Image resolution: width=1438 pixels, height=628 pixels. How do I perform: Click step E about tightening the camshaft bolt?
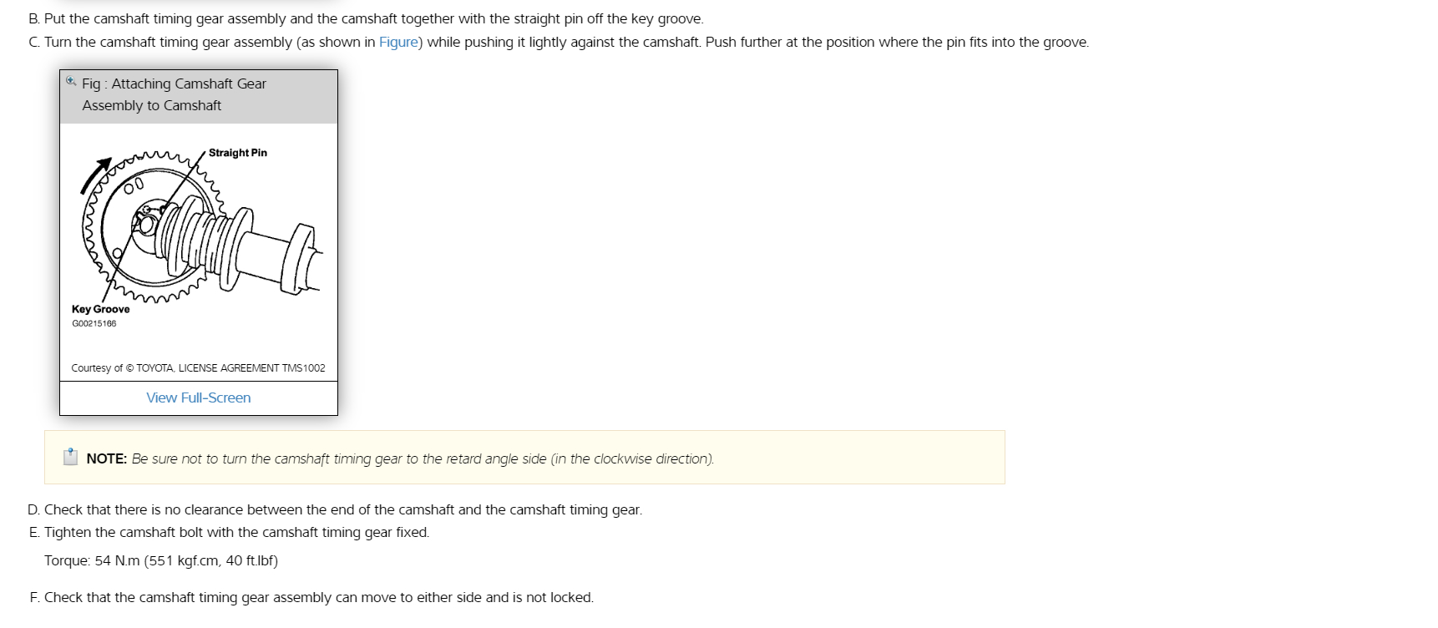tap(229, 532)
